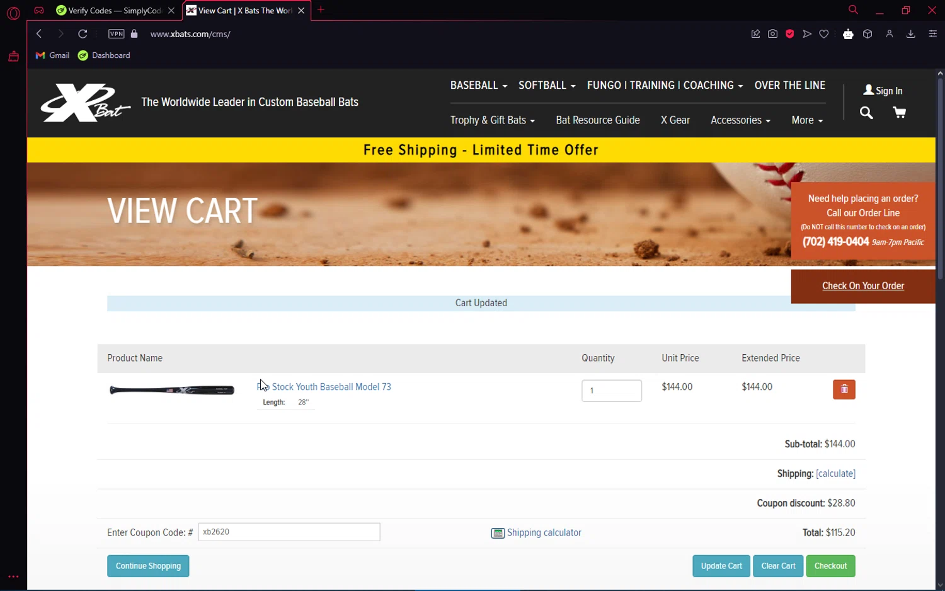Click the site info lock icon
This screenshot has width=945, height=591.
(134, 34)
